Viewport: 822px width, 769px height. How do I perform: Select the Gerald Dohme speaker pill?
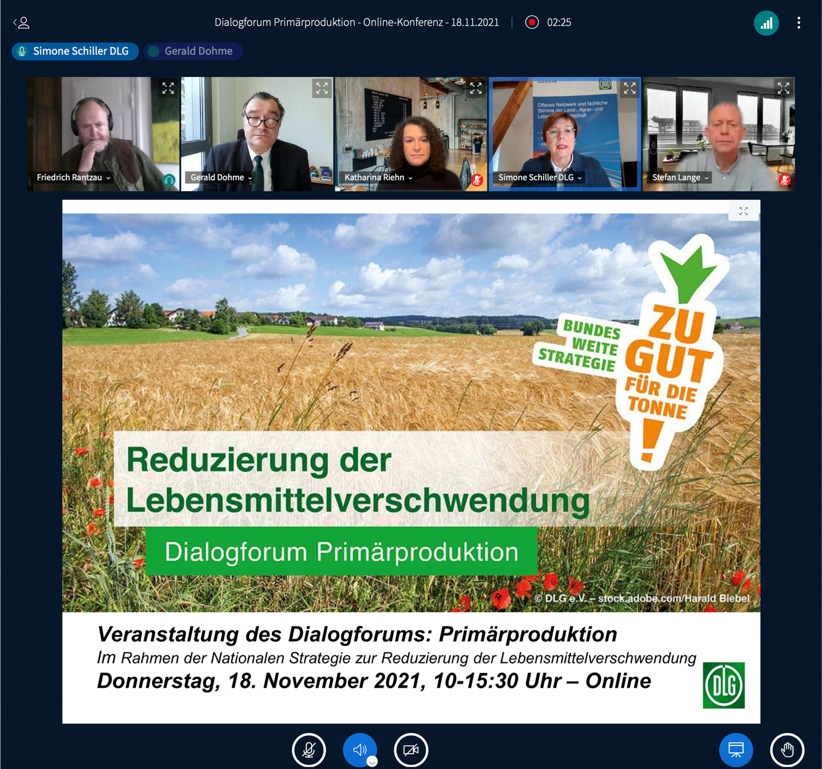193,51
